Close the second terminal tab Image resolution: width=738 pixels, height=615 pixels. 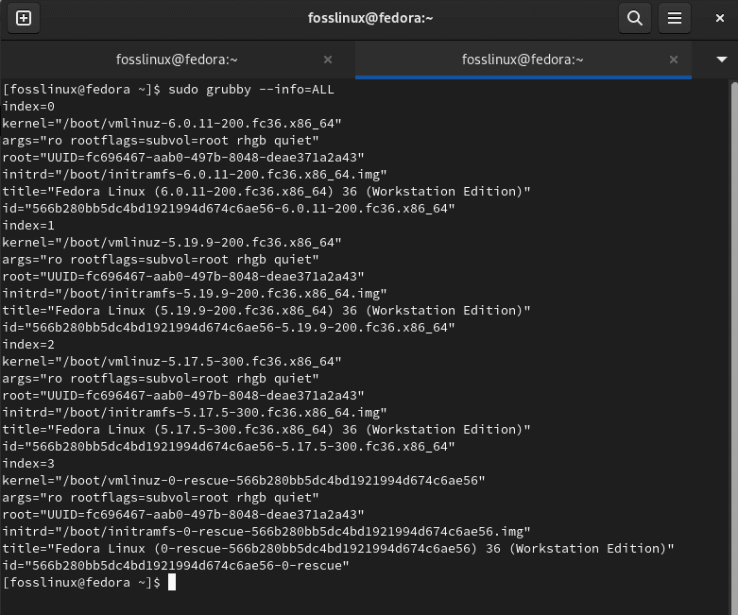click(674, 60)
